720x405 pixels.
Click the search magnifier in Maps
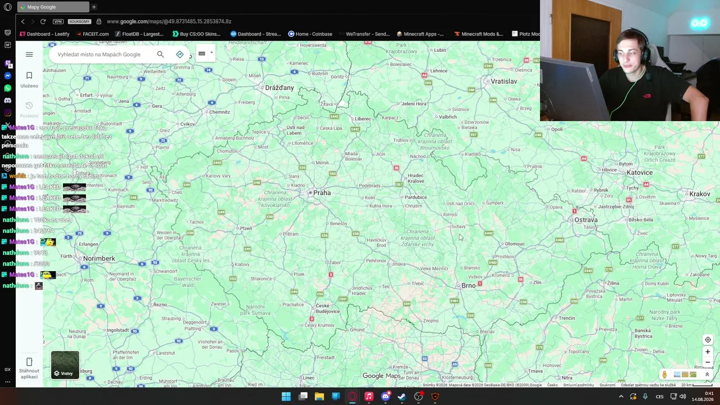point(160,55)
